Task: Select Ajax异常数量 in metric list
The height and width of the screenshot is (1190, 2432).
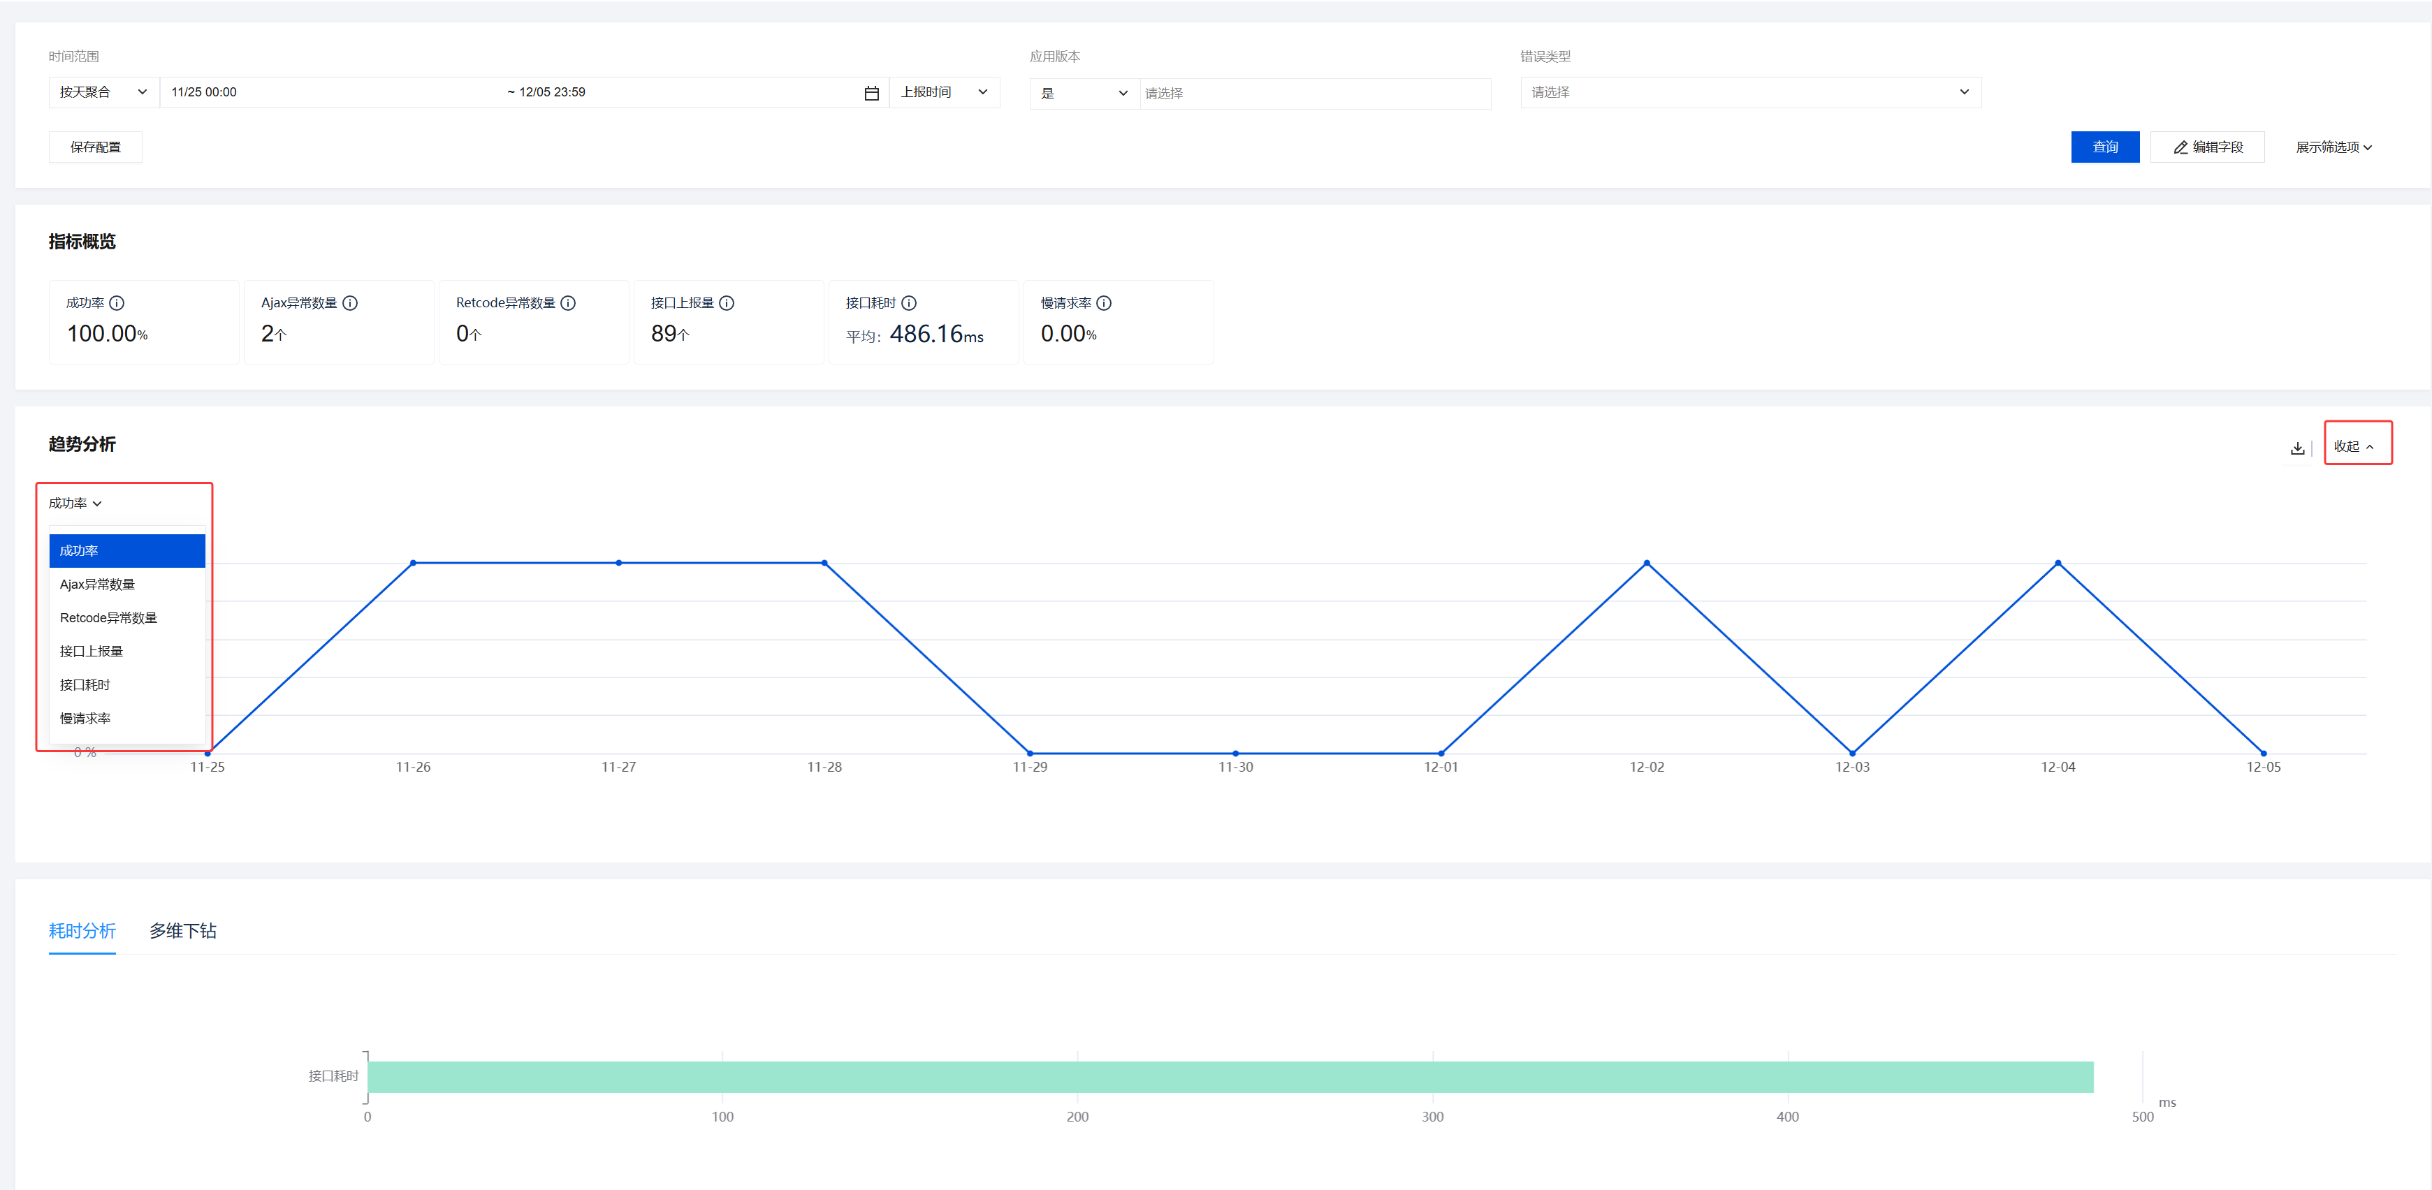Action: 97,584
